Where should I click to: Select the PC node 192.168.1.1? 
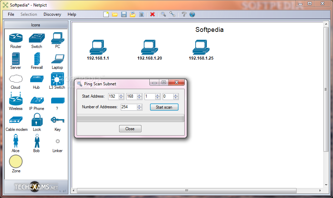[x=98, y=50]
